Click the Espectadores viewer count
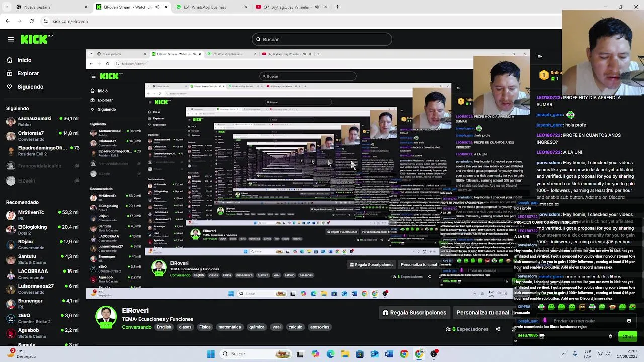The height and width of the screenshot is (362, 644). (x=467, y=329)
